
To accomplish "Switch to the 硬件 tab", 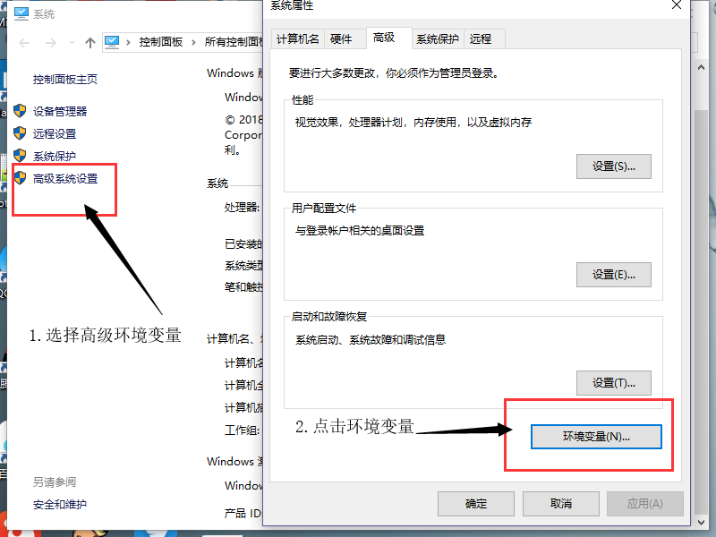I will [341, 39].
